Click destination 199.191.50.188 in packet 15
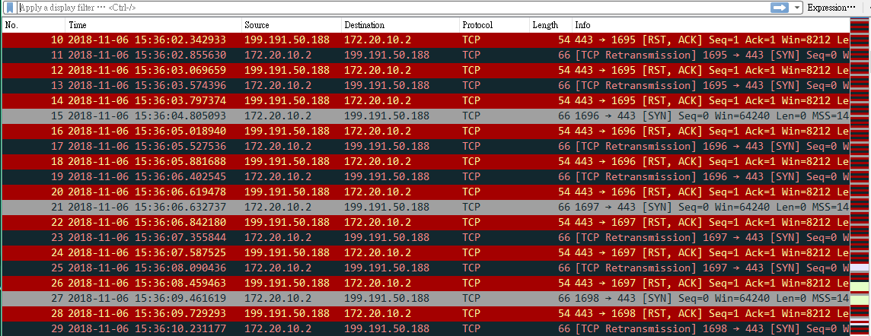 (387, 116)
